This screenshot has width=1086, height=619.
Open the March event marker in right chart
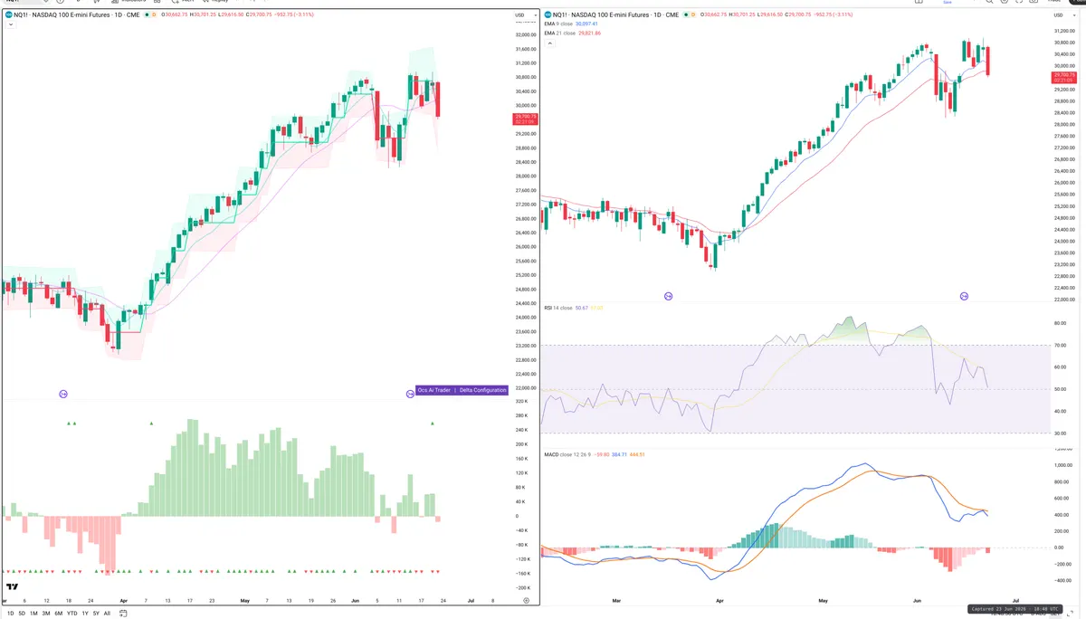click(669, 296)
